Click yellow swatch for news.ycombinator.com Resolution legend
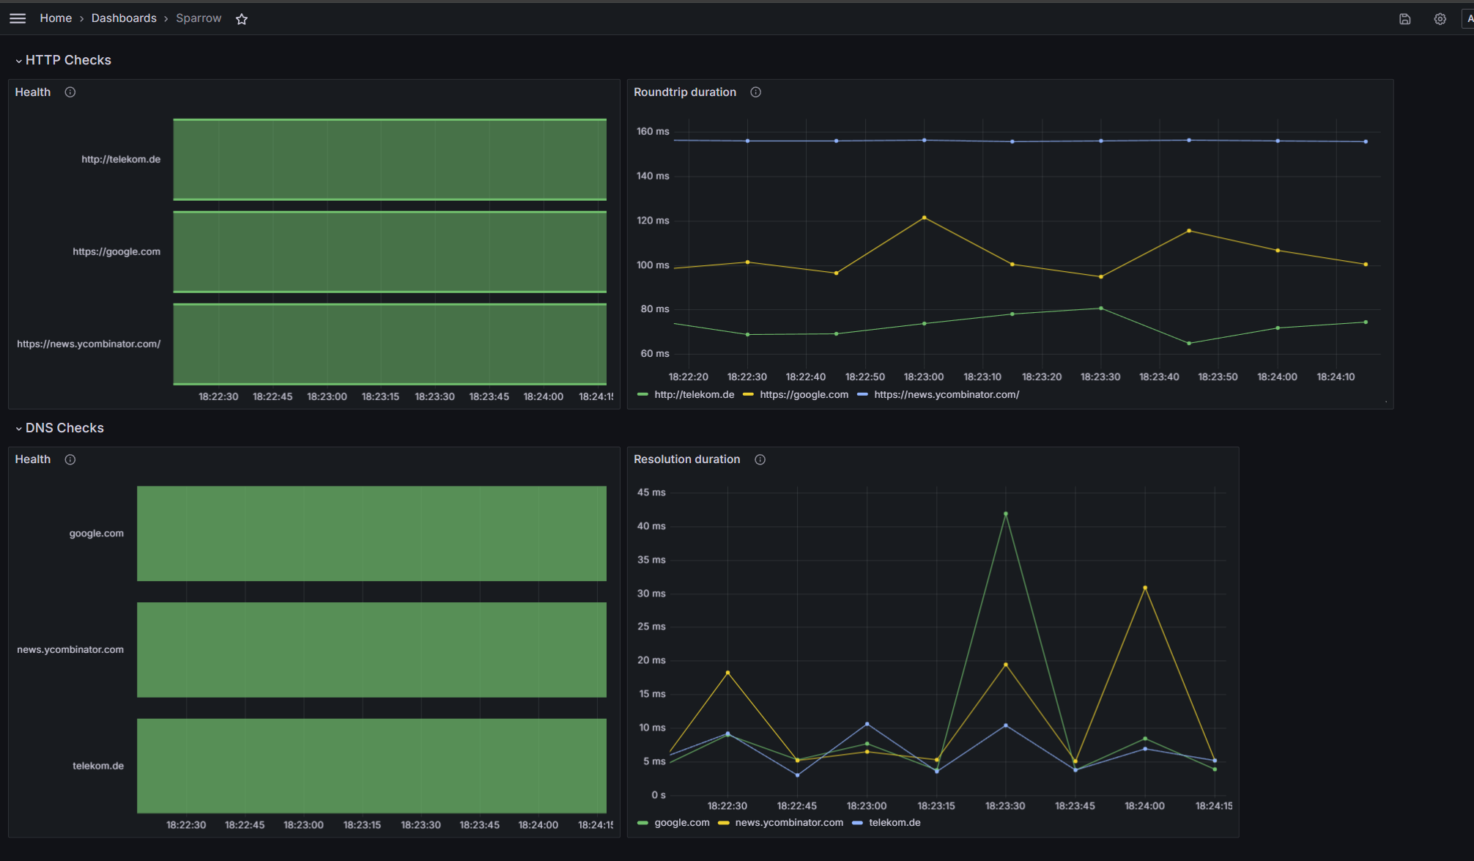This screenshot has height=861, width=1474. (x=723, y=823)
